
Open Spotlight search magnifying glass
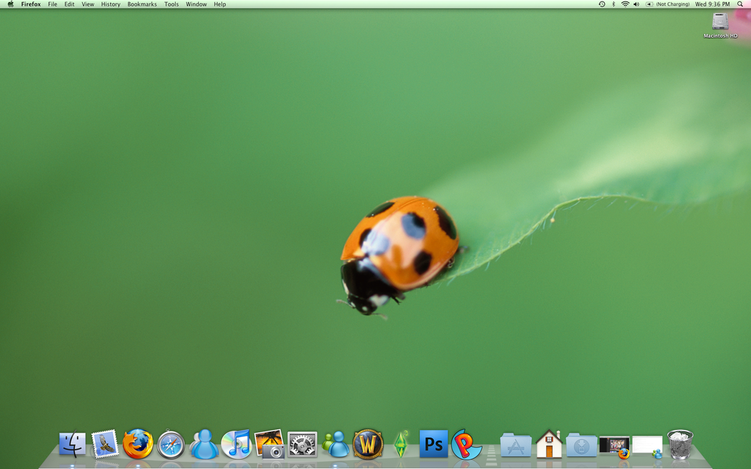click(x=740, y=4)
